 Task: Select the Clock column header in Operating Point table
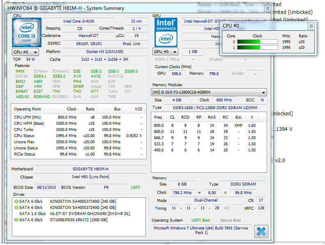(66, 109)
